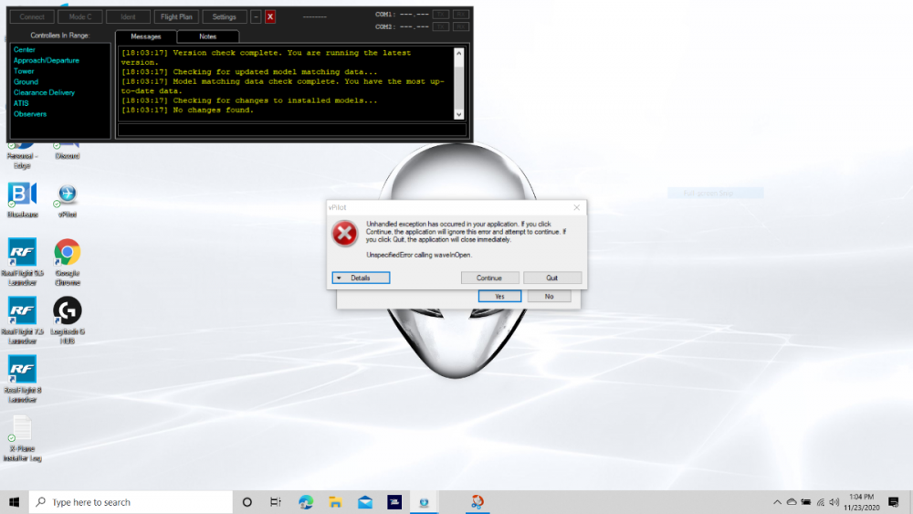Open File Explorer from the taskbar
Viewport: 913px width, 514px height.
[x=335, y=502]
